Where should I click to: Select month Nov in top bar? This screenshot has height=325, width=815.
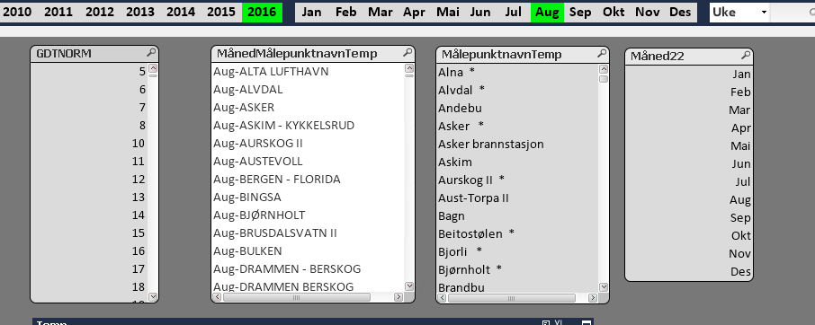pos(647,13)
